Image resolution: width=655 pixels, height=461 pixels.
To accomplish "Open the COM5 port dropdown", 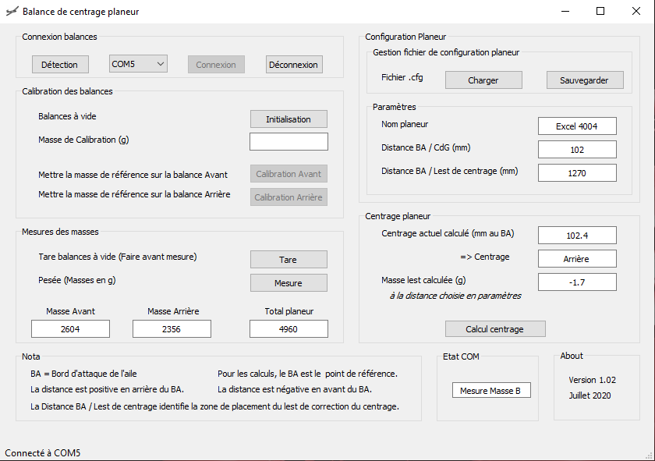I will pos(138,64).
